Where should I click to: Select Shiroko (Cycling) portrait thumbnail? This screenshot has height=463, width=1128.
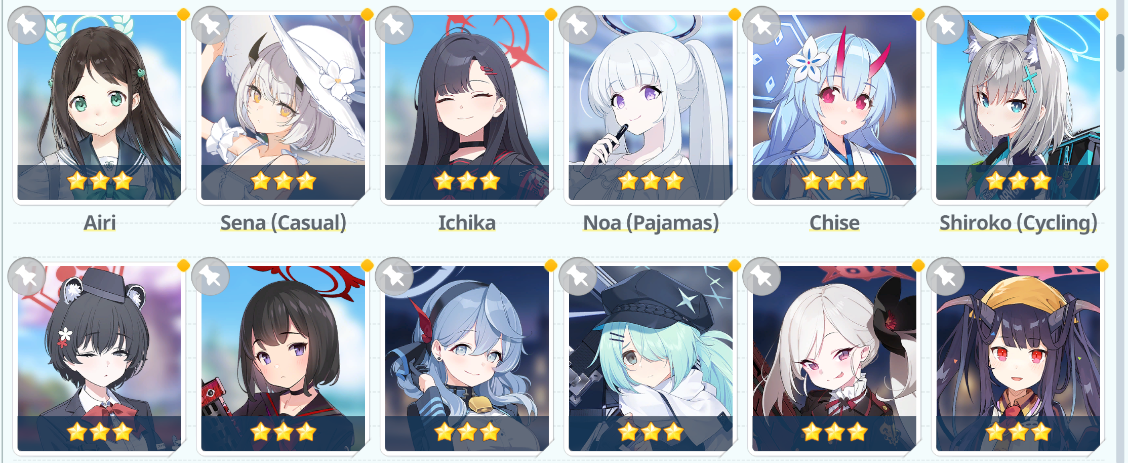1018,107
